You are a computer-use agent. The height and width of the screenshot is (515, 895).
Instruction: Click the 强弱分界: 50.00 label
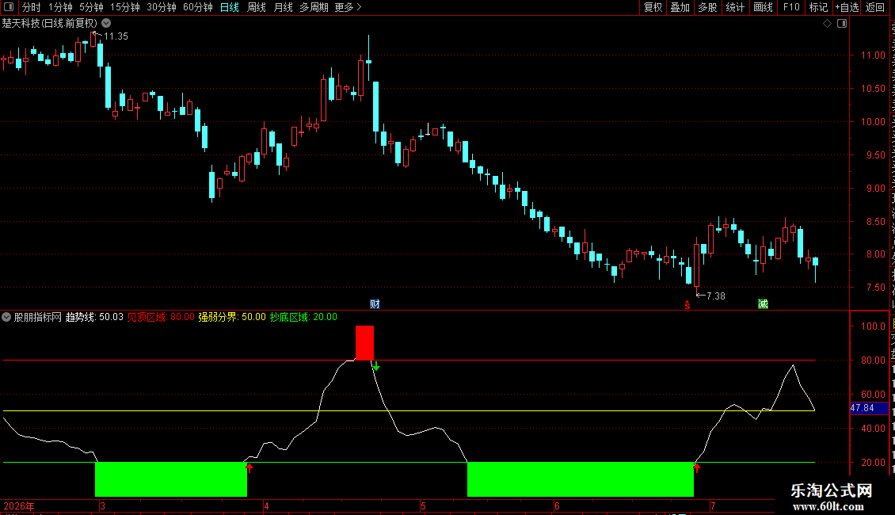(232, 317)
